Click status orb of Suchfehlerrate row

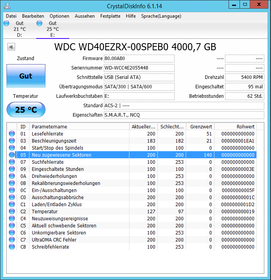point(12,162)
